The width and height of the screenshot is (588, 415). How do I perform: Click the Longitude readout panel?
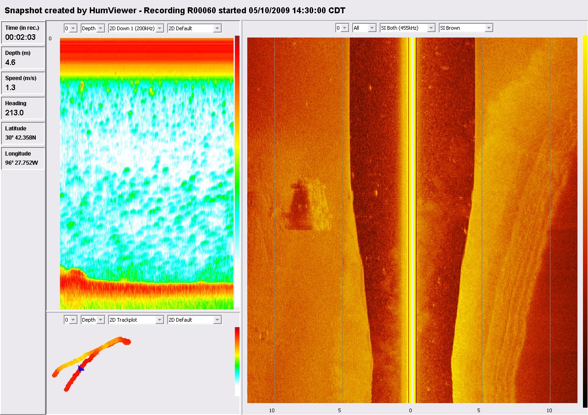tap(23, 158)
